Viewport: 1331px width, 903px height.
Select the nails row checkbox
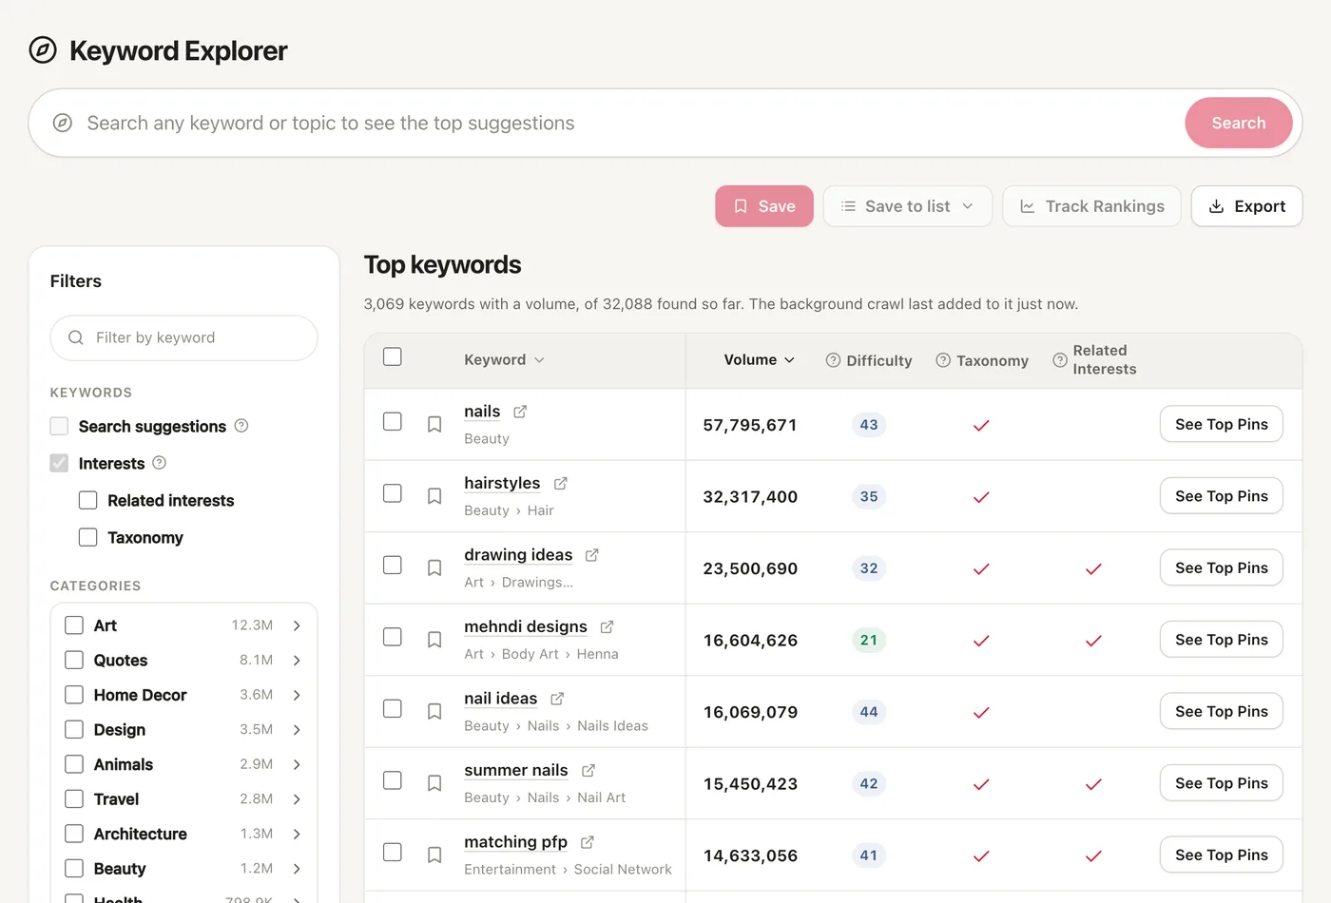coord(393,421)
